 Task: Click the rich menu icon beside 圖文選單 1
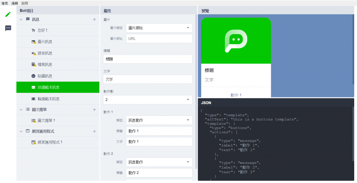tap(34, 120)
